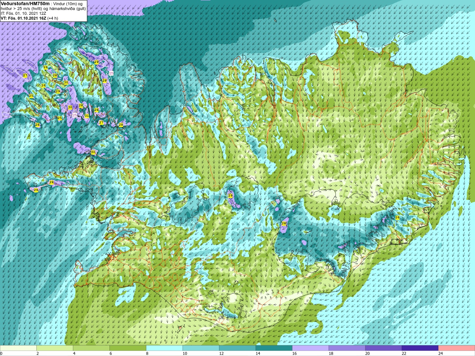Click the pink above-24 m/s legend swatch
The image size is (475, 356).
point(457,348)
